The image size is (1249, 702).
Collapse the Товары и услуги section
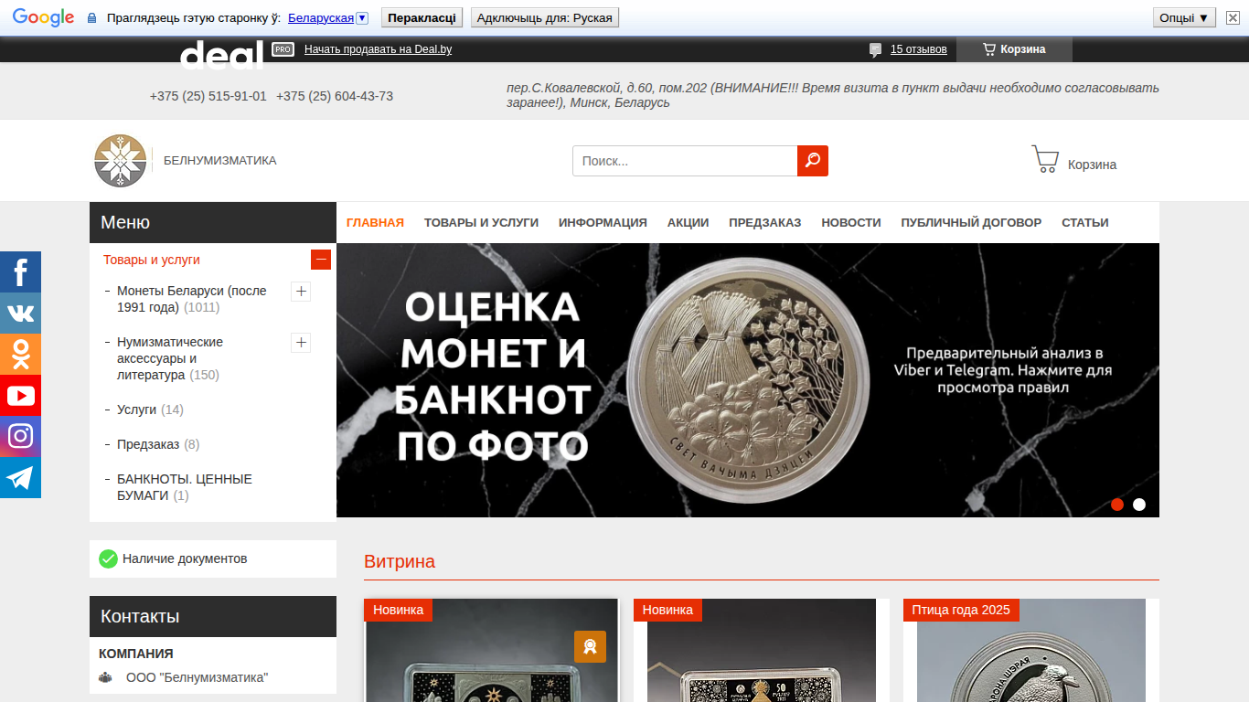tap(321, 260)
